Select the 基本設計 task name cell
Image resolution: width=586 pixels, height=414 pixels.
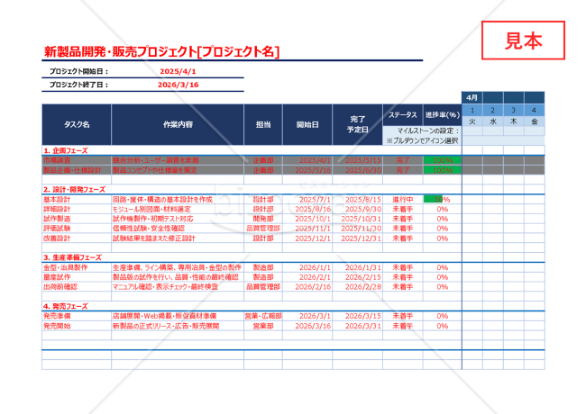point(77,200)
